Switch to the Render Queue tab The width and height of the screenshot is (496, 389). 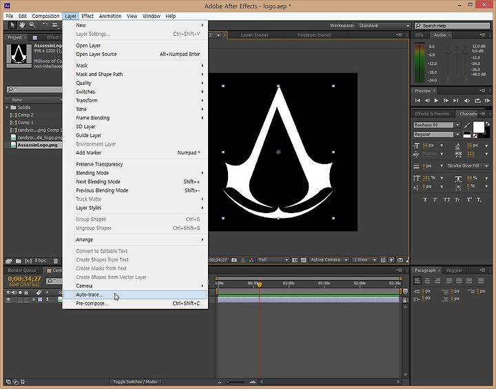[x=22, y=270]
